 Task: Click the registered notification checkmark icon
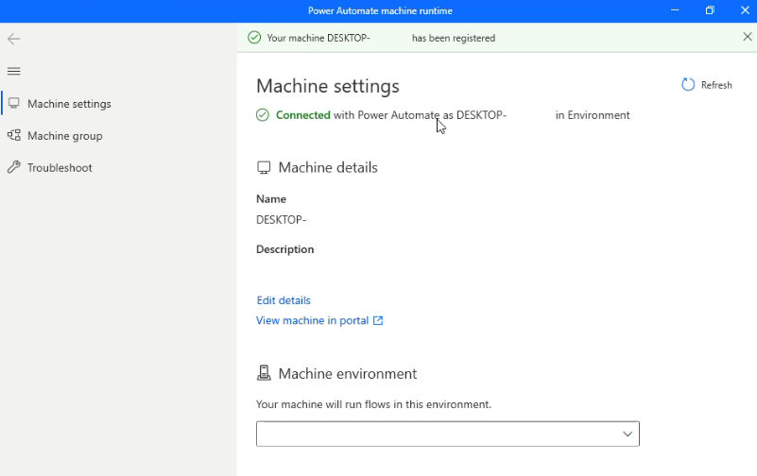pyautogui.click(x=254, y=38)
